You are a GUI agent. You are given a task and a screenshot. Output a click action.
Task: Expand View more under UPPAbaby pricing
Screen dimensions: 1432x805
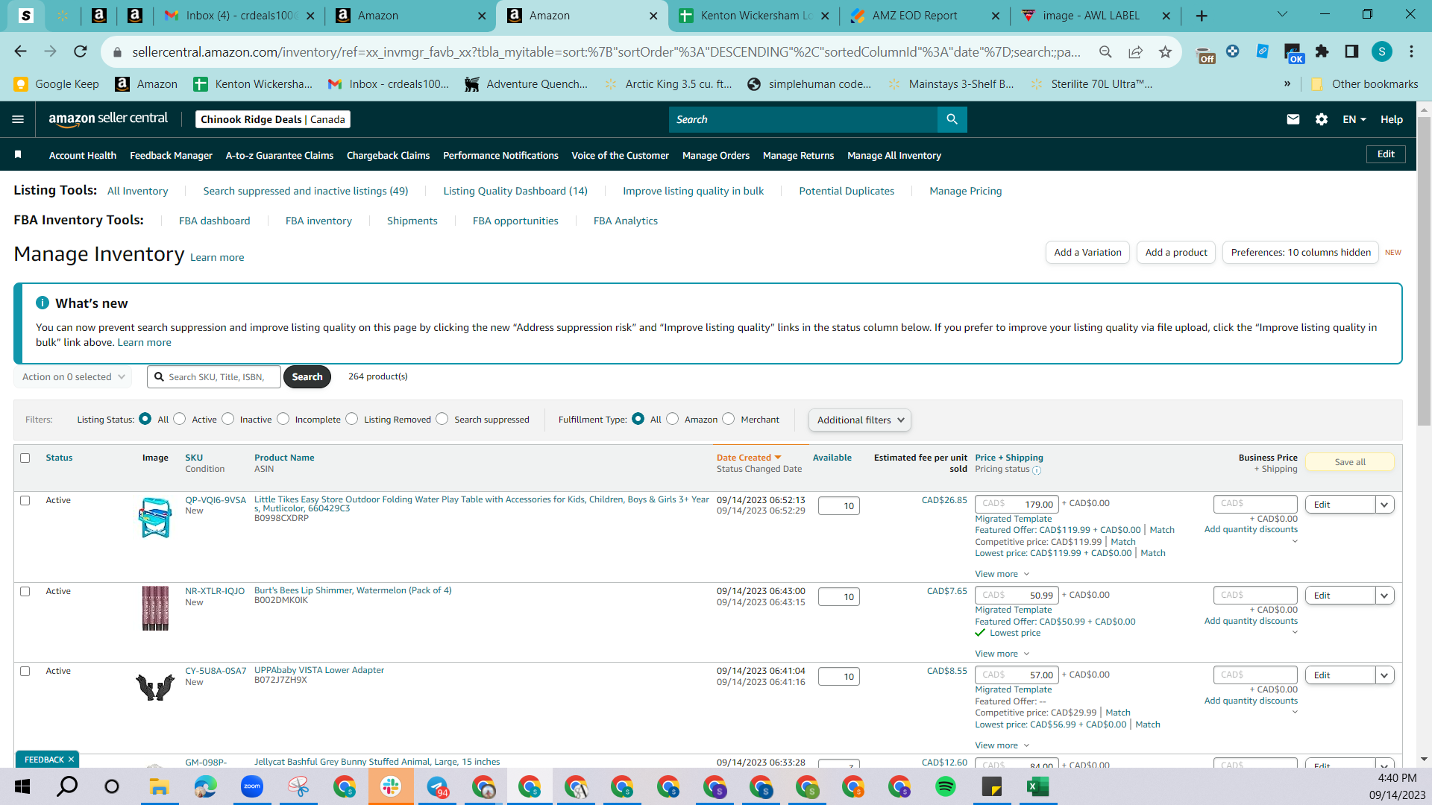(1002, 745)
